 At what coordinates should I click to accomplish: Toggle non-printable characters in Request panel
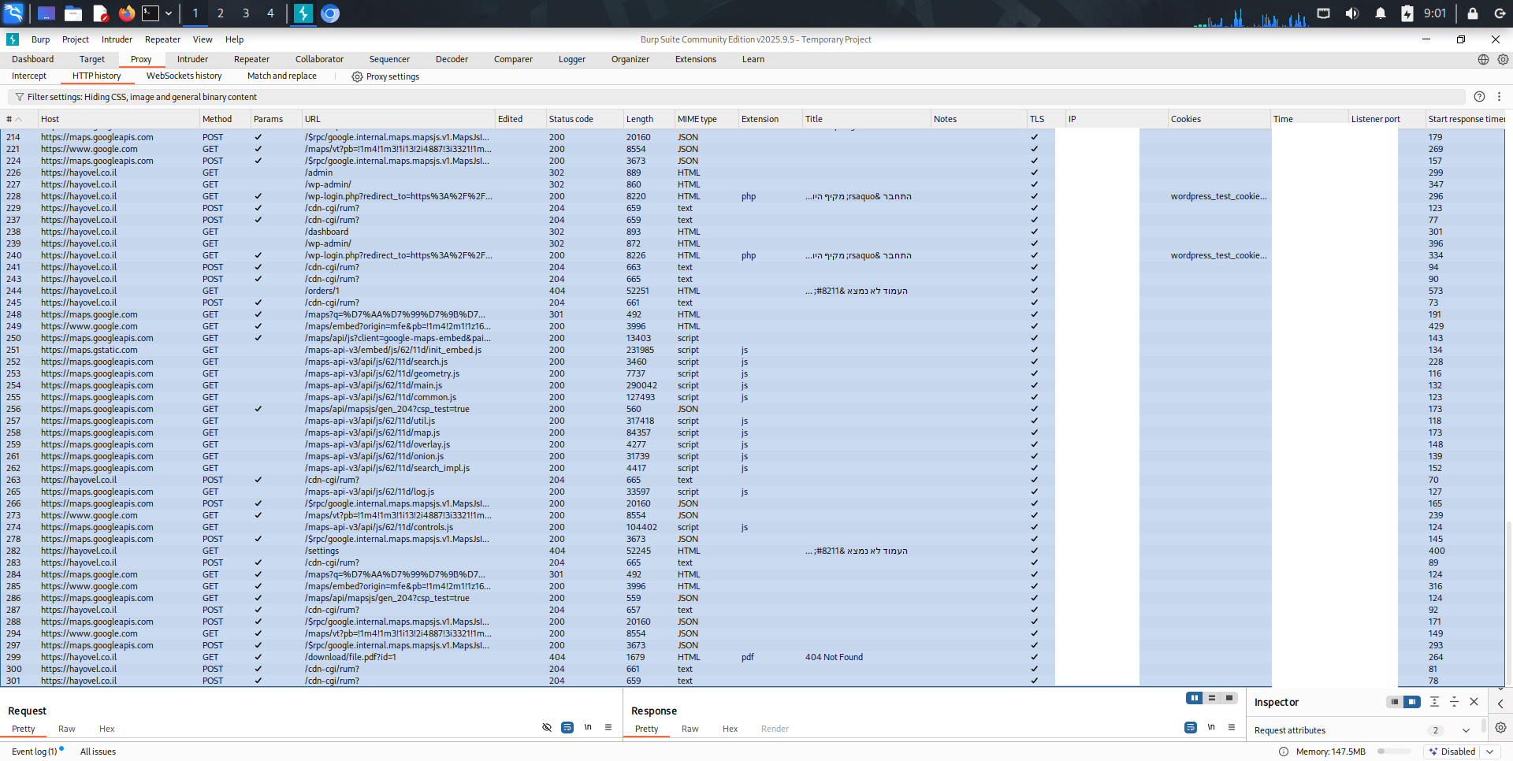pos(588,727)
